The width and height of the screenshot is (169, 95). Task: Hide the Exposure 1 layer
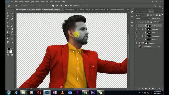pyautogui.click(x=136, y=29)
